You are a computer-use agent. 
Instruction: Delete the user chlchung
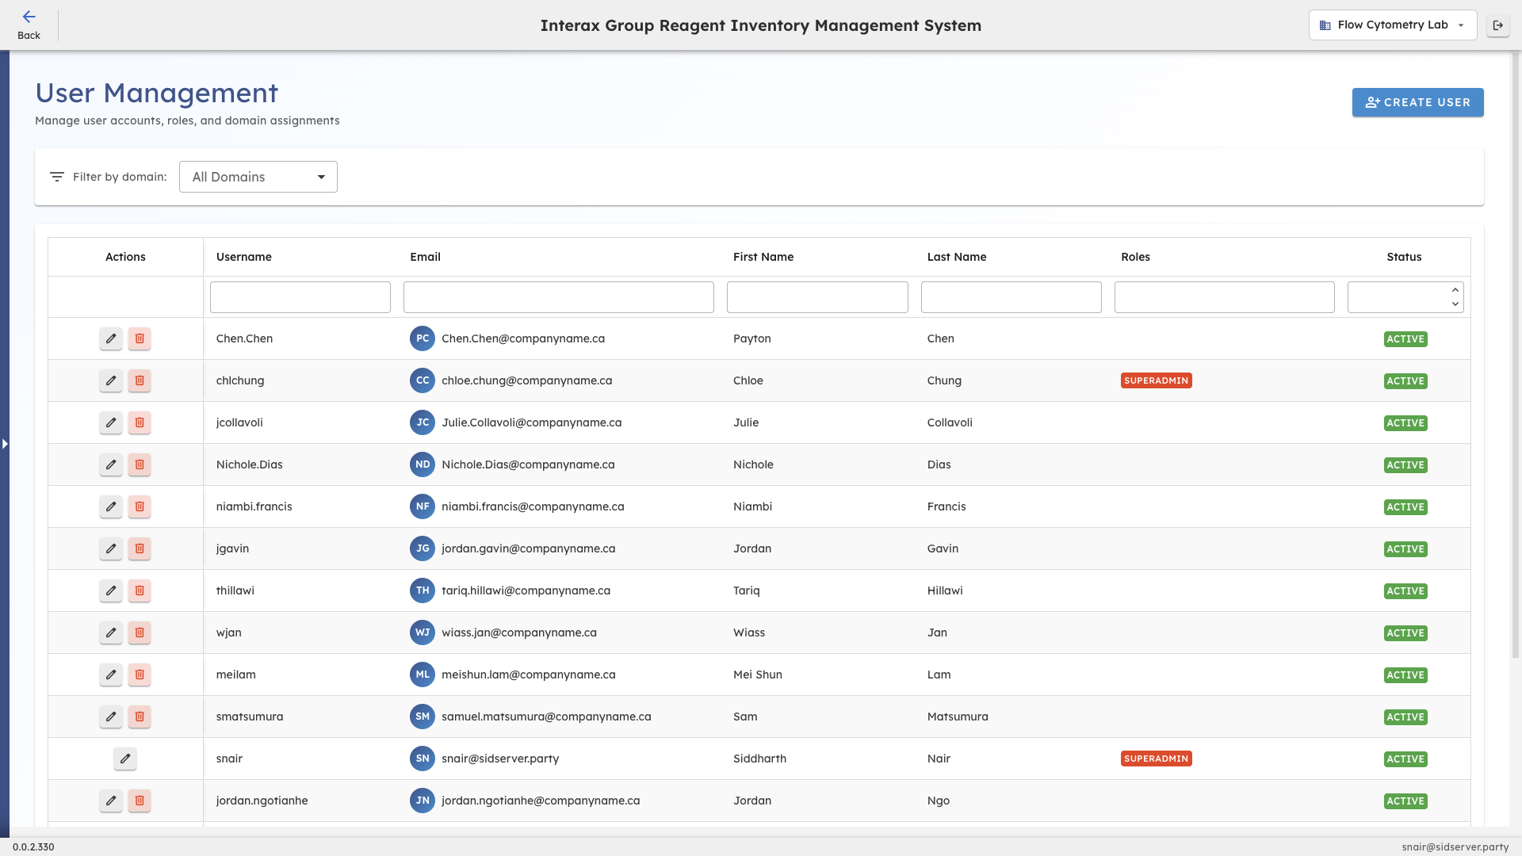pos(139,380)
